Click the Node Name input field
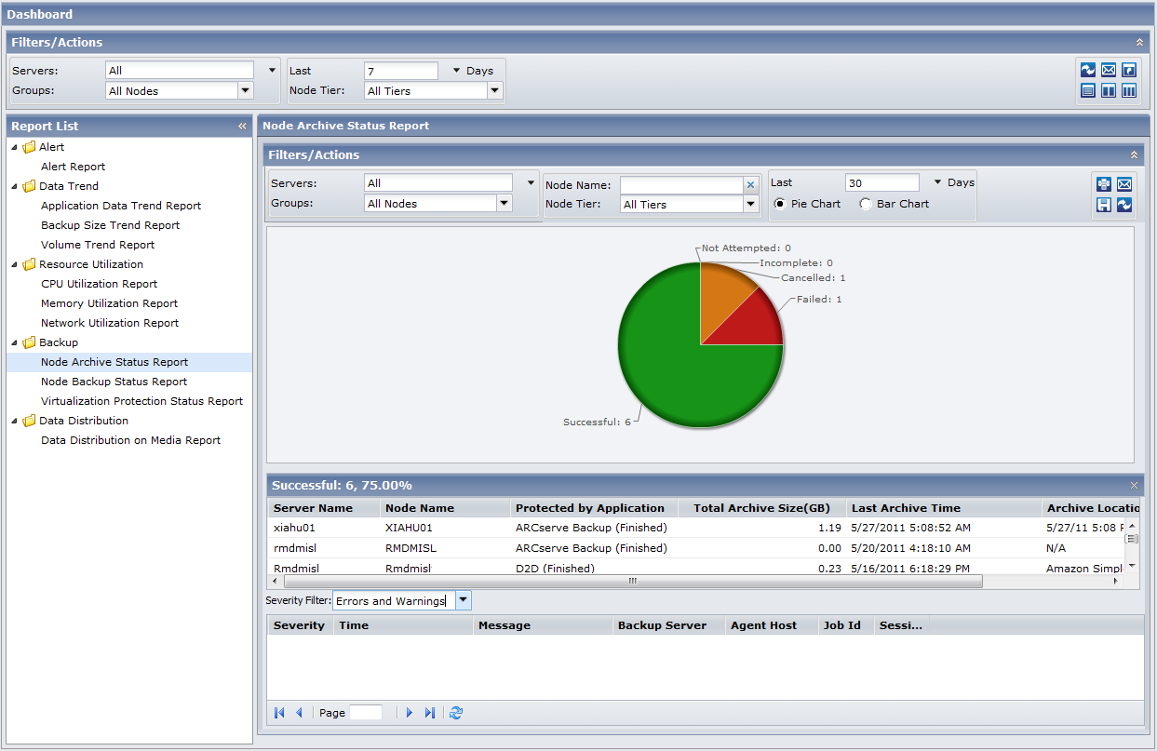 pos(680,185)
